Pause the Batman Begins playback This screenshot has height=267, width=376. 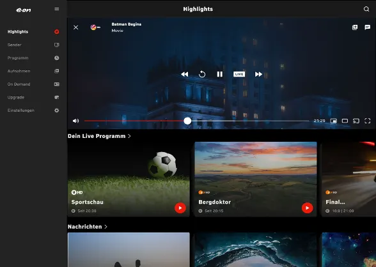click(220, 74)
